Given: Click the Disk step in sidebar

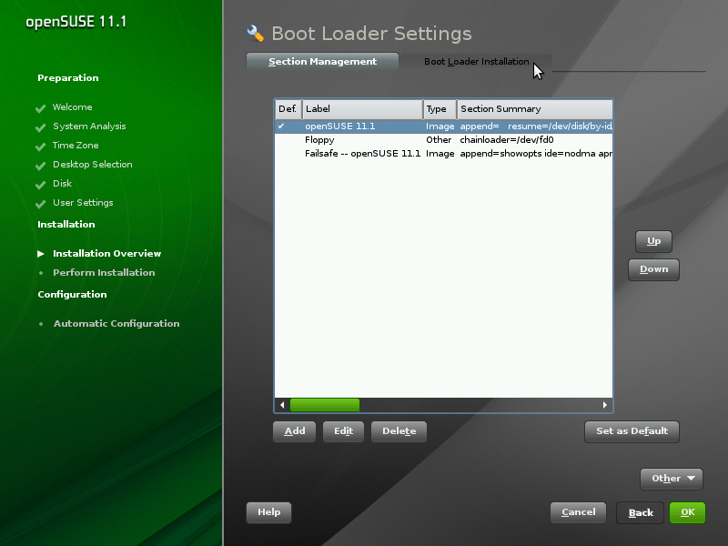Looking at the screenshot, I should click(62, 184).
